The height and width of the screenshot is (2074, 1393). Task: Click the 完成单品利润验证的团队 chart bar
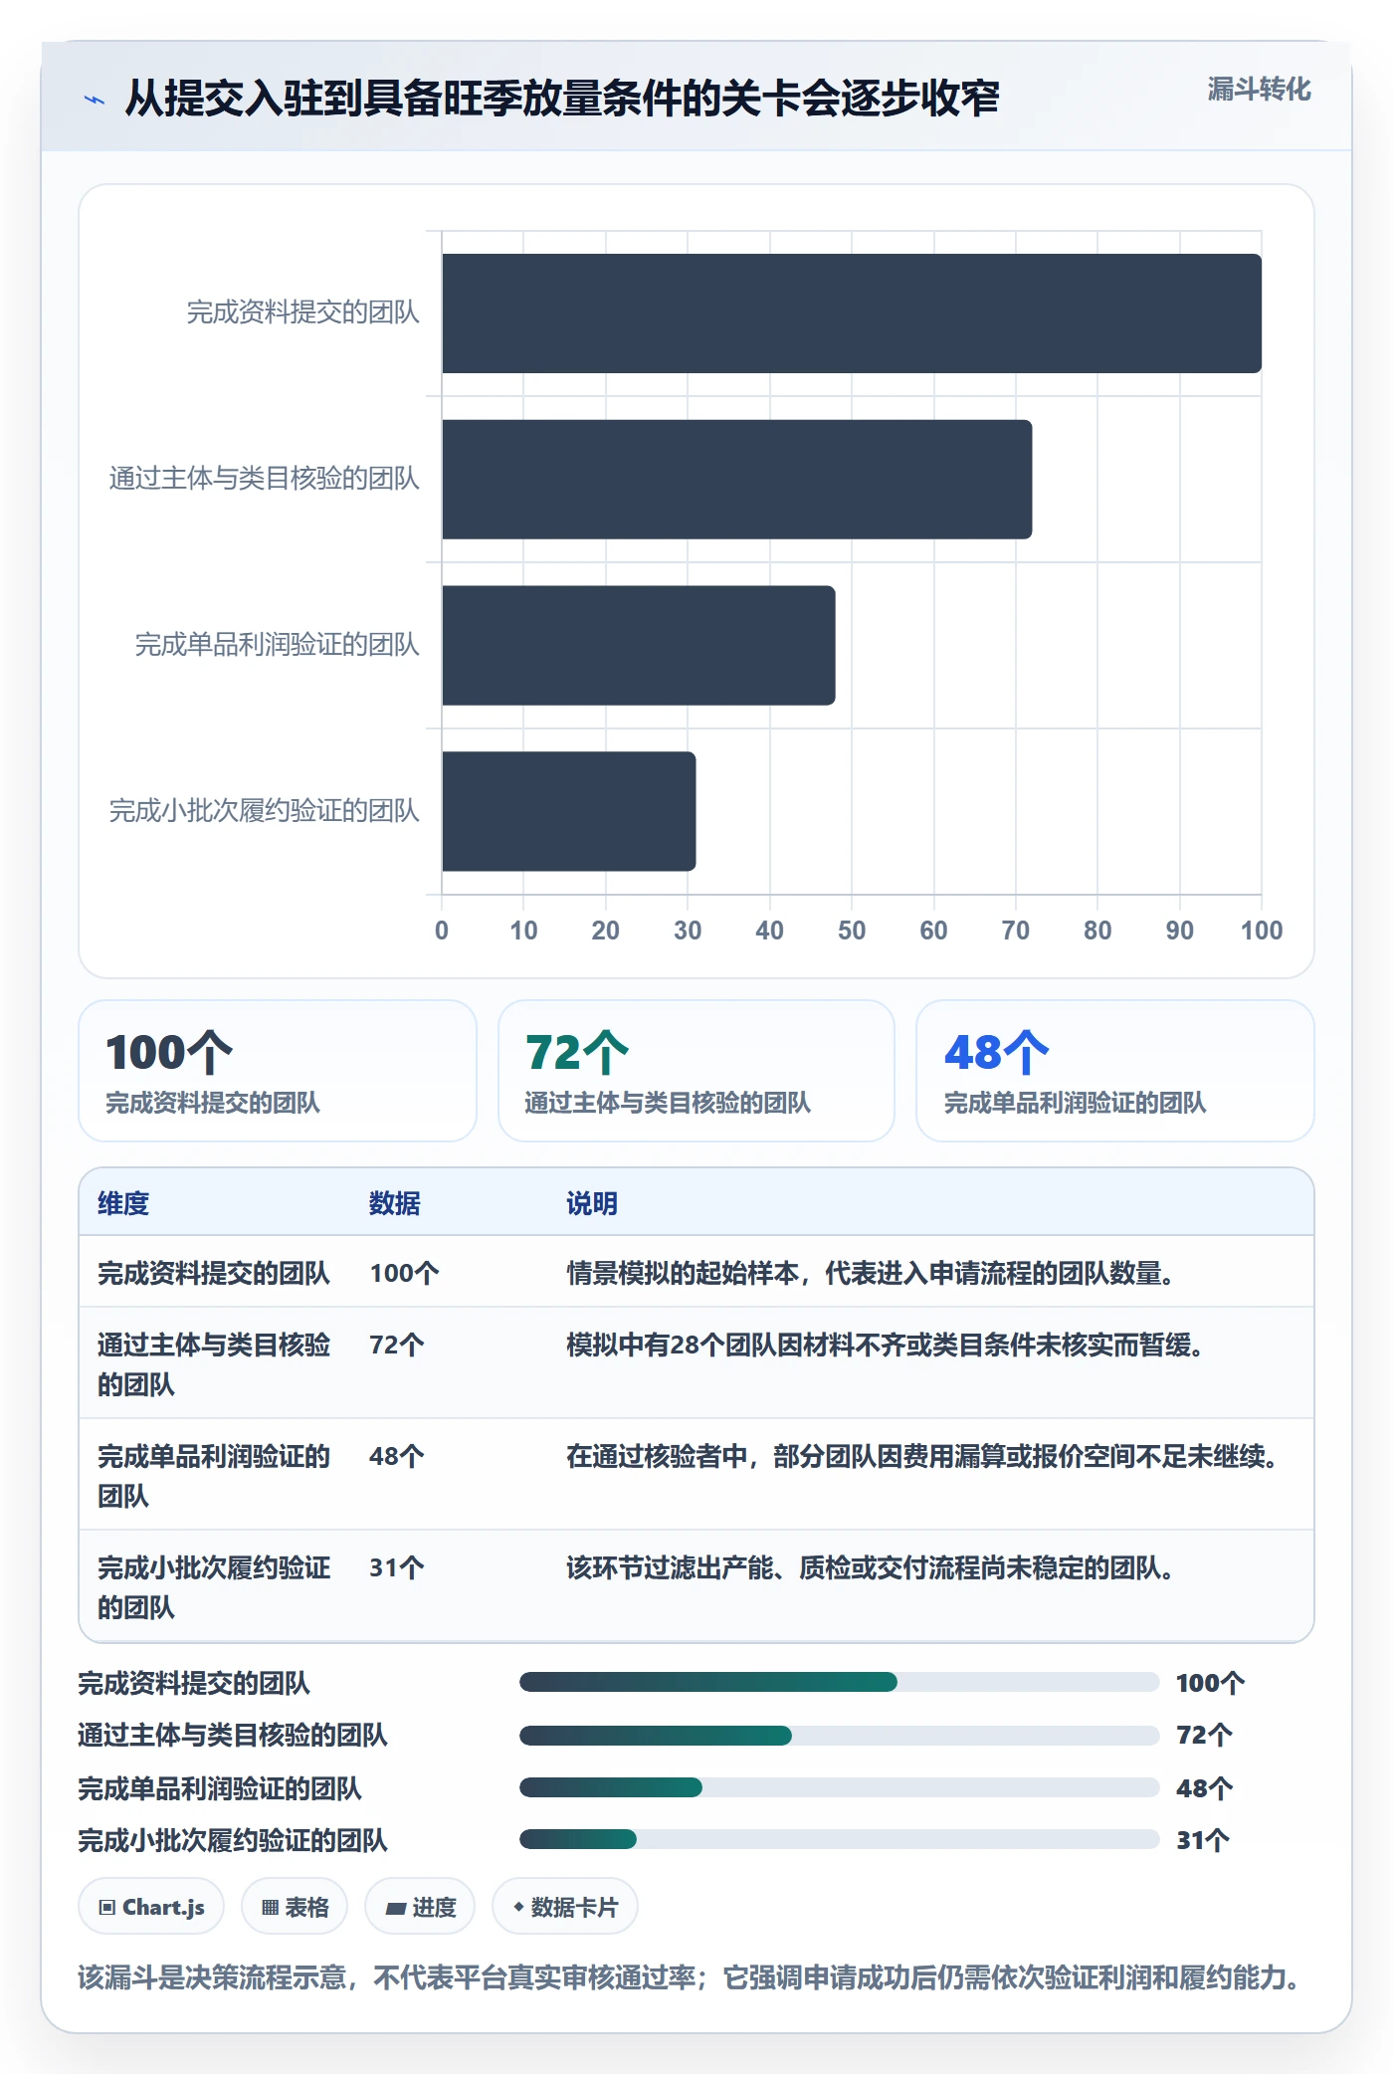[x=639, y=646]
